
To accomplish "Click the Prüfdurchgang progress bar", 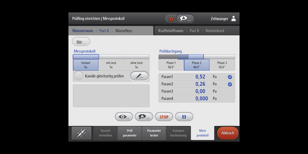I will tap(197, 57).
